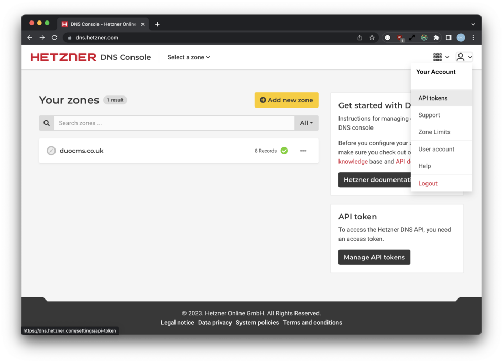Select User account menu entry
This screenshot has height=363, width=503.
coord(441,149)
